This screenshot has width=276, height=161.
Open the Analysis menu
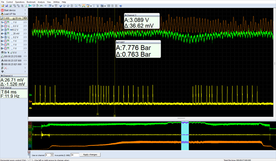(x=41, y=2)
